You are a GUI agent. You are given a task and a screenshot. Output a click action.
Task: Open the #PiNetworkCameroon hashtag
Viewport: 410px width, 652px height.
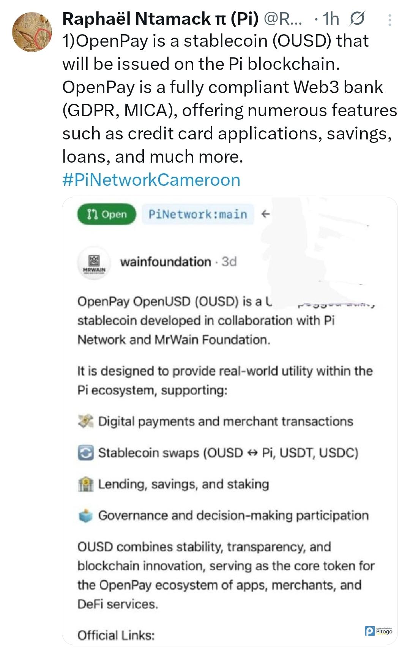pyautogui.click(x=151, y=180)
